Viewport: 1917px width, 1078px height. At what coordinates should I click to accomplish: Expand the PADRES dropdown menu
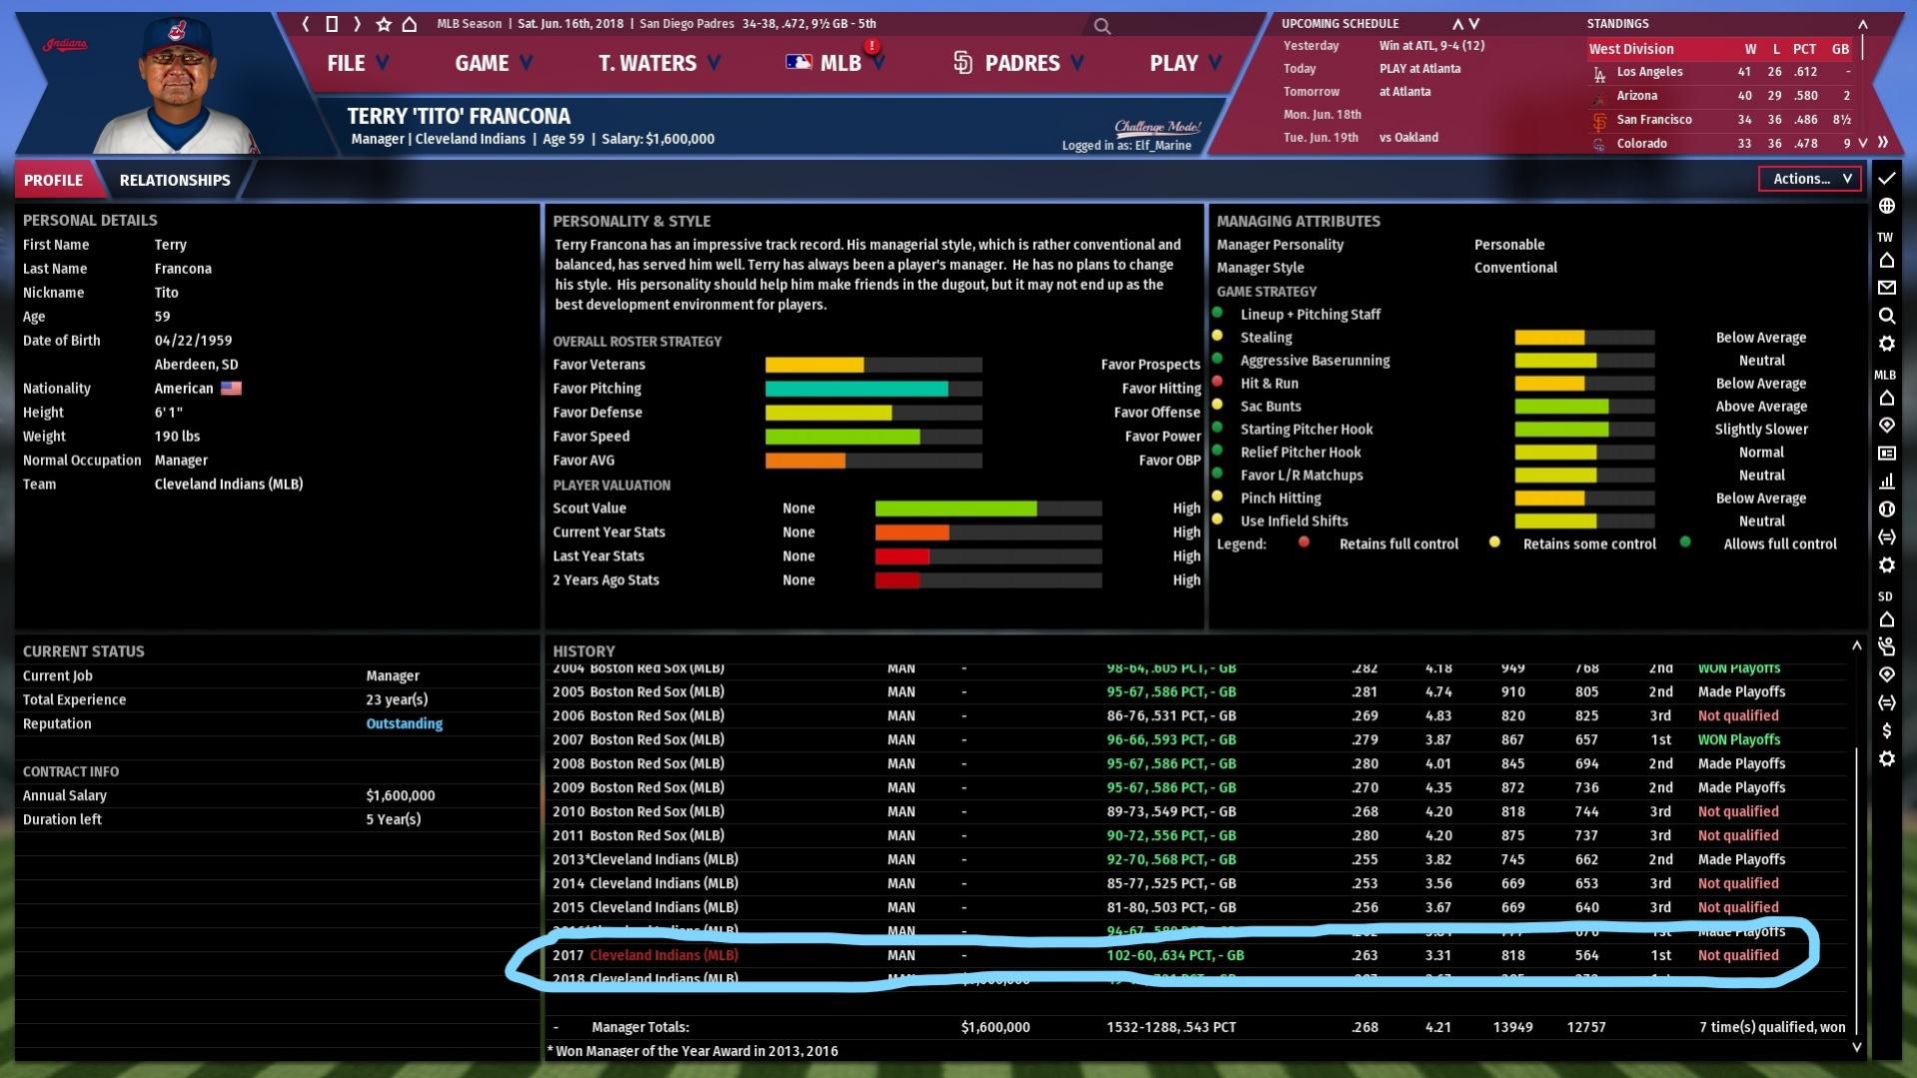point(1020,63)
